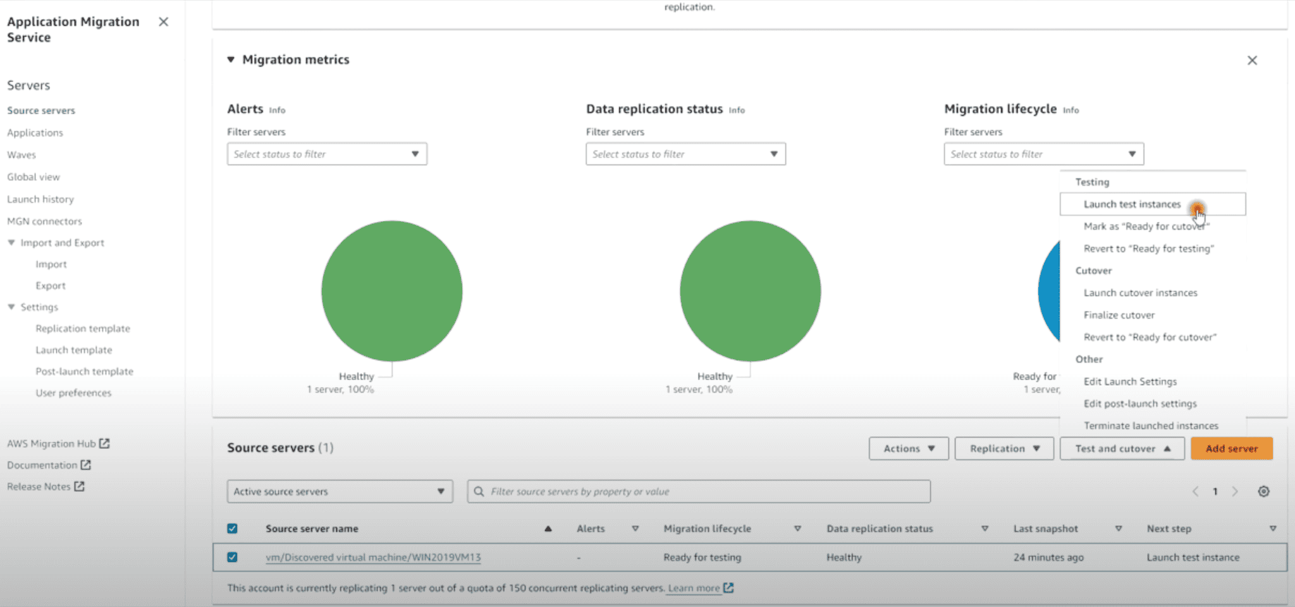Open the Active source servers dropdown
This screenshot has height=607, width=1295.
[x=340, y=491]
